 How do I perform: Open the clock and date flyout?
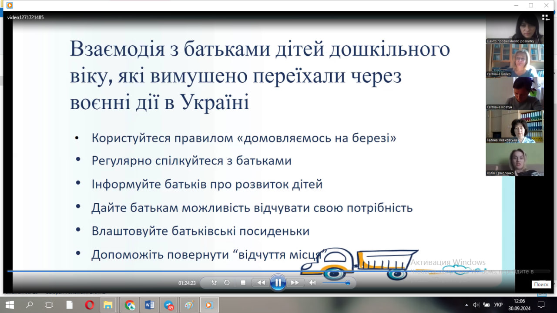[x=519, y=305]
